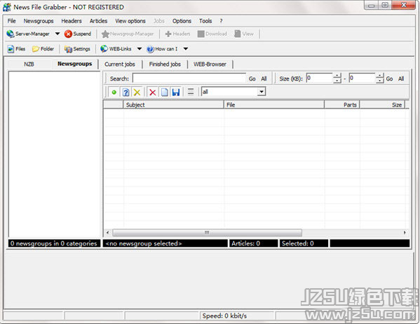
Task: Sort by the File column header
Action: coord(273,104)
